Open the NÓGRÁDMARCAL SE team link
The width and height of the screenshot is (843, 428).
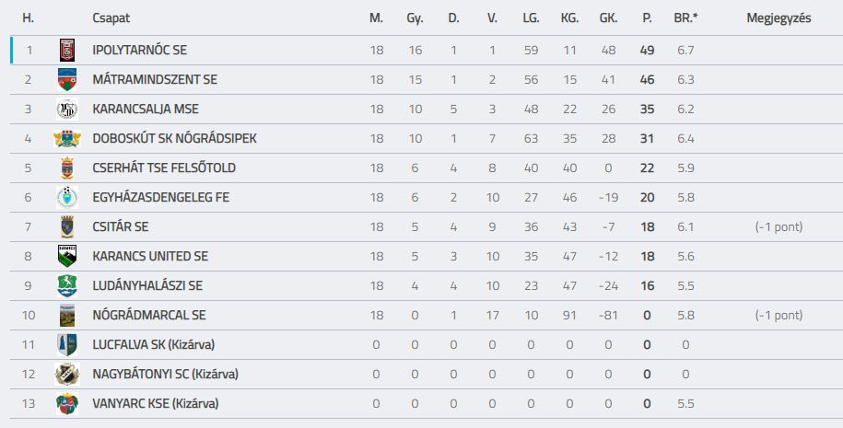pyautogui.click(x=149, y=315)
